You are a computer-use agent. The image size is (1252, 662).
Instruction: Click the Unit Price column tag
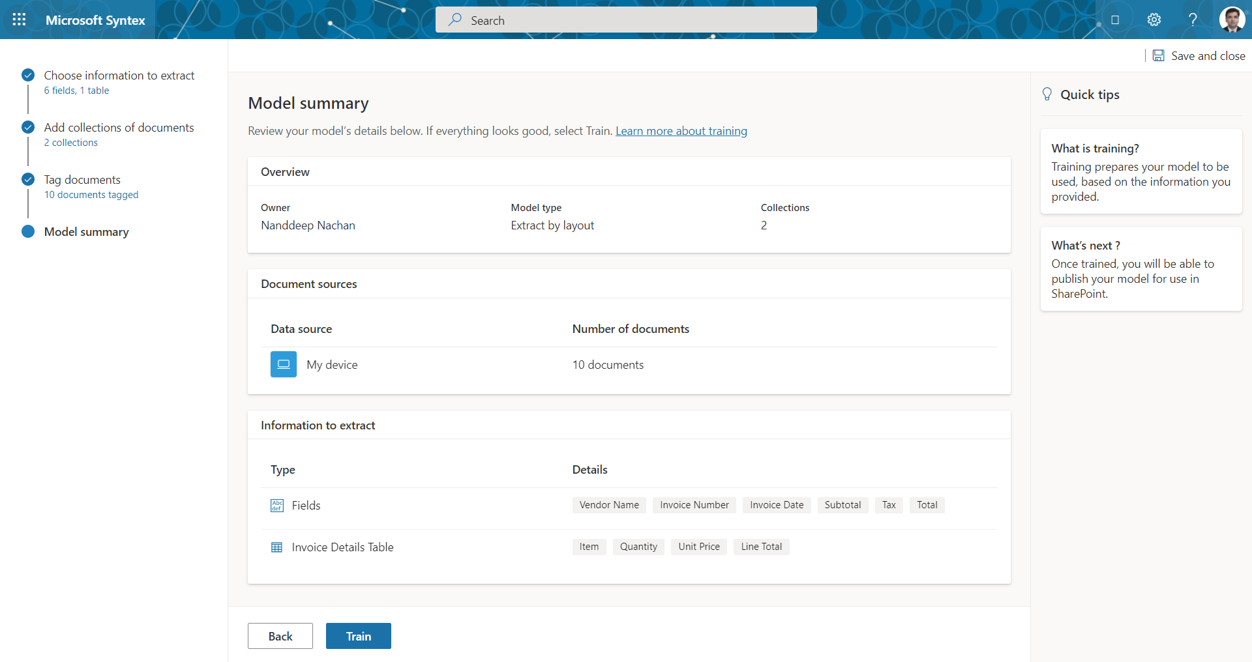(698, 547)
